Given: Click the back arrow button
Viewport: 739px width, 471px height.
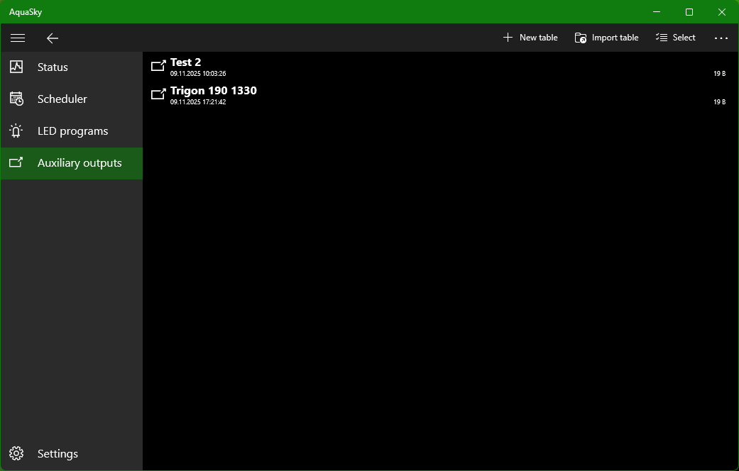Looking at the screenshot, I should (x=53, y=38).
